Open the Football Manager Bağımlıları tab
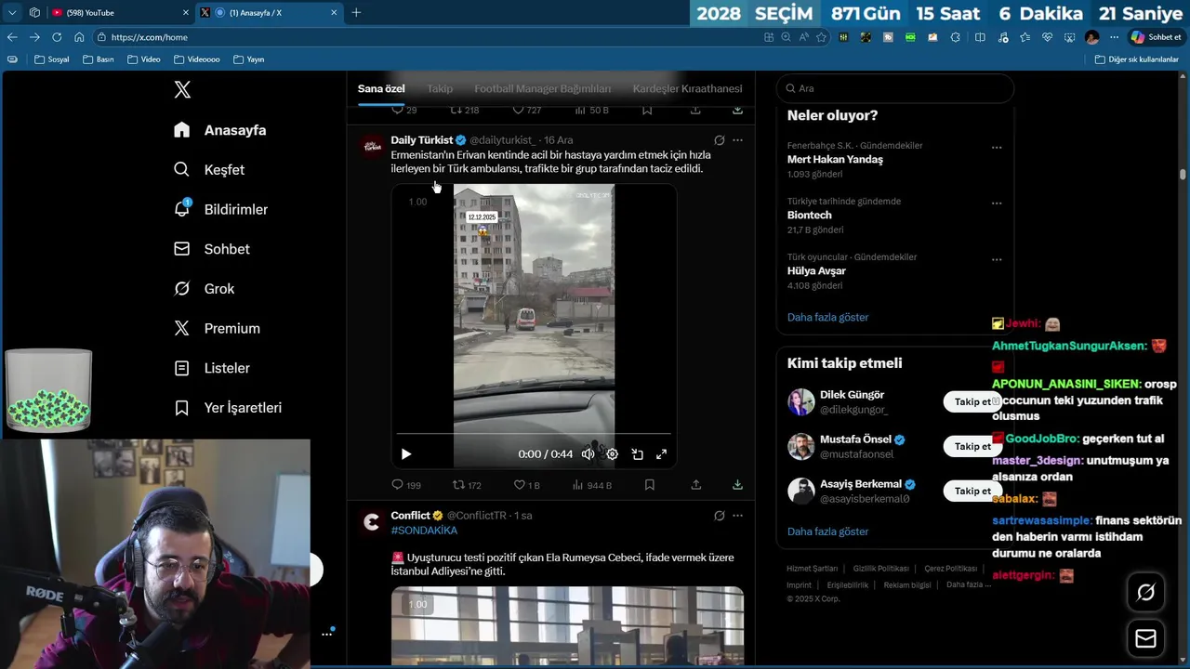The width and height of the screenshot is (1190, 669). click(x=543, y=88)
